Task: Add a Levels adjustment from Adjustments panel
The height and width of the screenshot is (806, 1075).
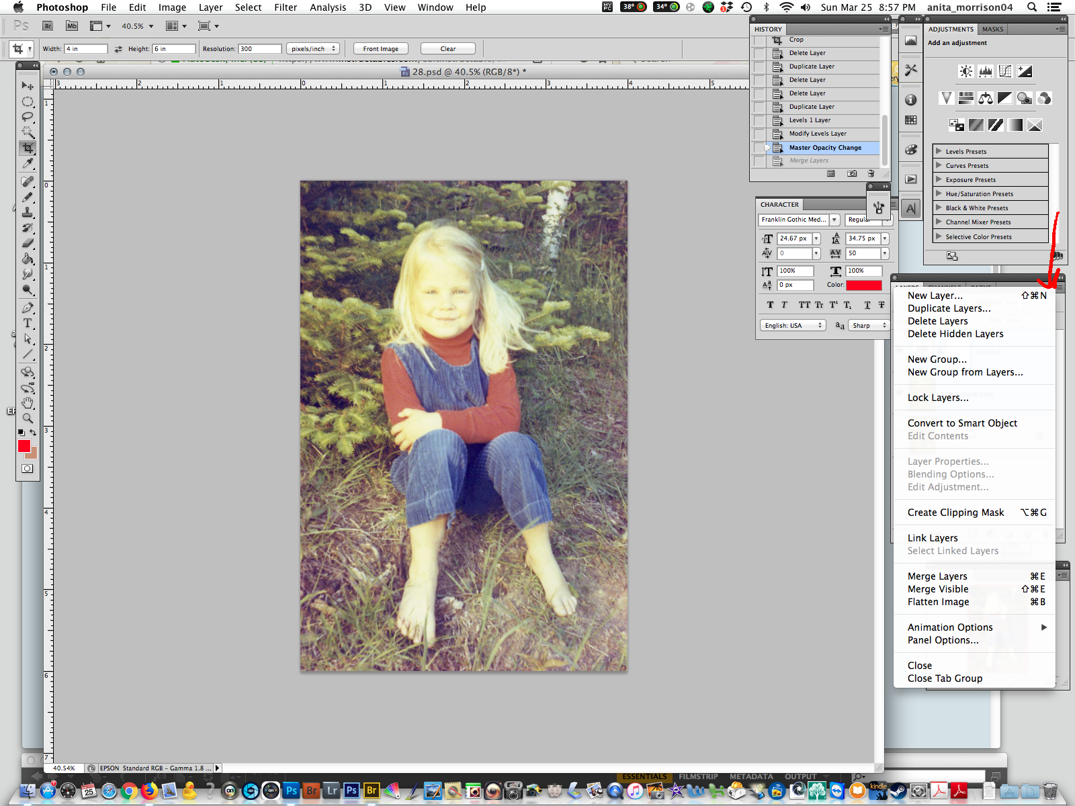Action: pos(986,71)
